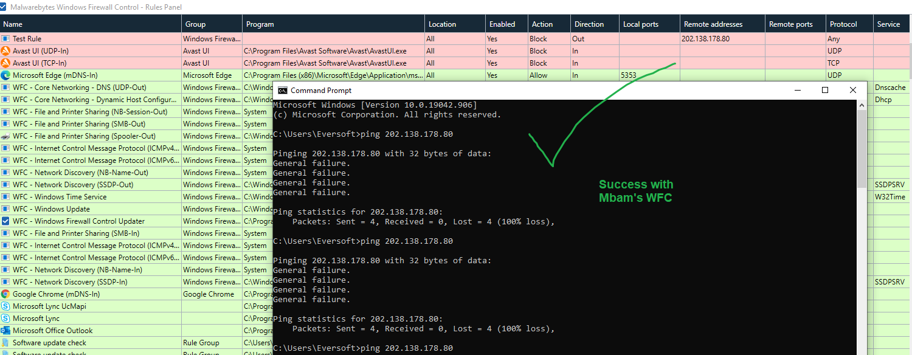Click the Network Discovery (SSDP-Out) icon

(5, 185)
